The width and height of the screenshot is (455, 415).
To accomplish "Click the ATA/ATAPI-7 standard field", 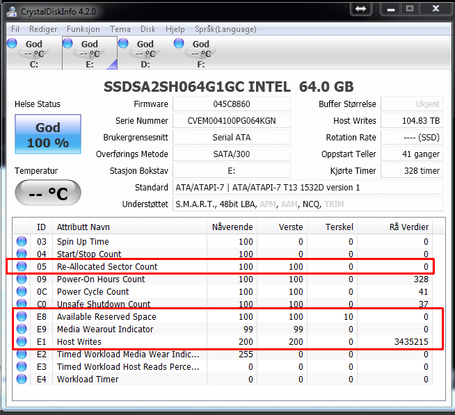I will tap(308, 188).
